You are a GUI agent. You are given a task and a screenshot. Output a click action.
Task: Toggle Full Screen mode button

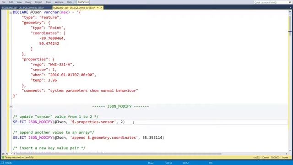point(82,2)
